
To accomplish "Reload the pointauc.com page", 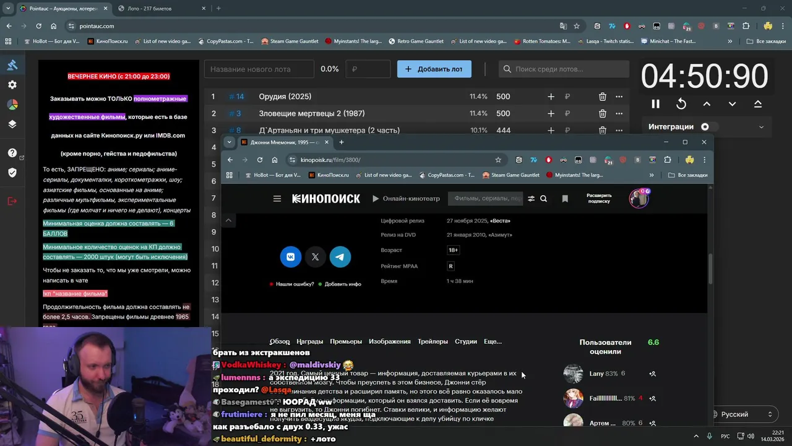I will pyautogui.click(x=38, y=26).
